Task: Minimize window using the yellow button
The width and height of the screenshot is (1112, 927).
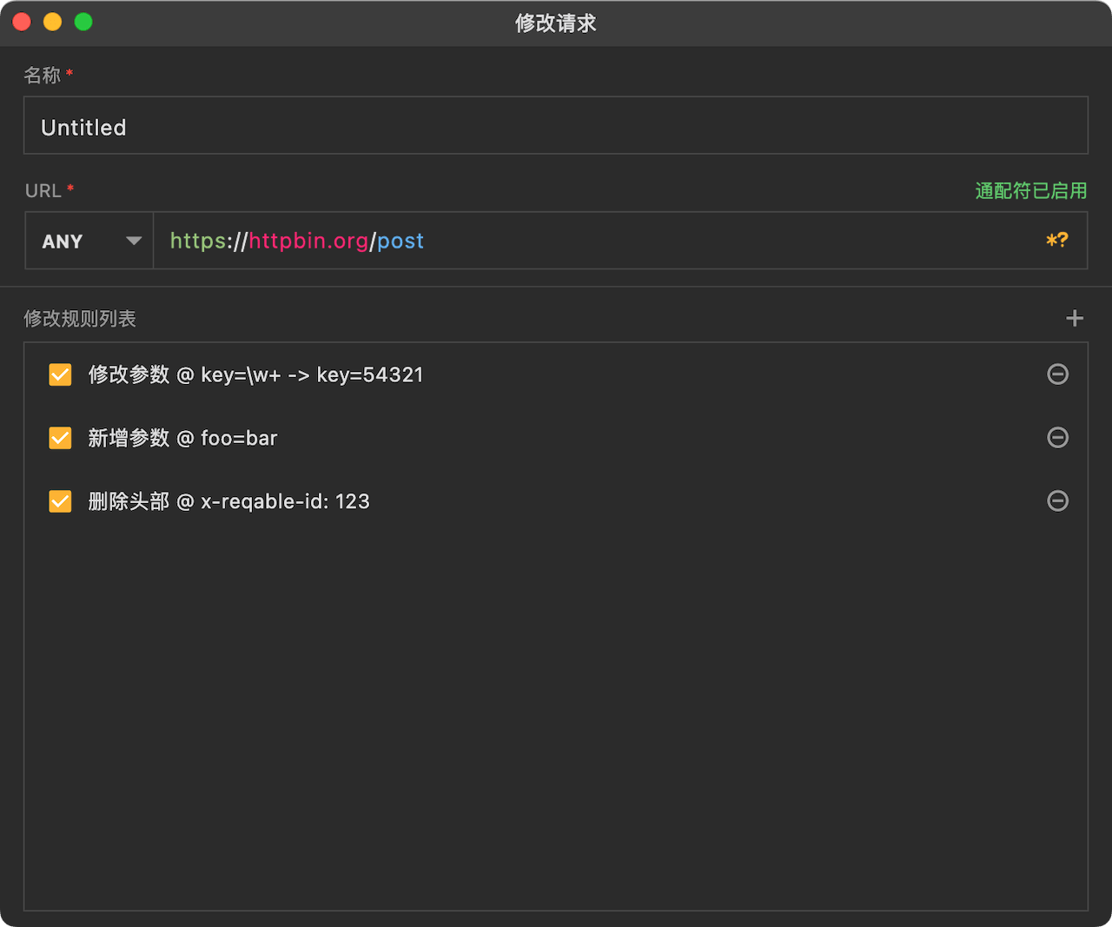Action: [52, 22]
